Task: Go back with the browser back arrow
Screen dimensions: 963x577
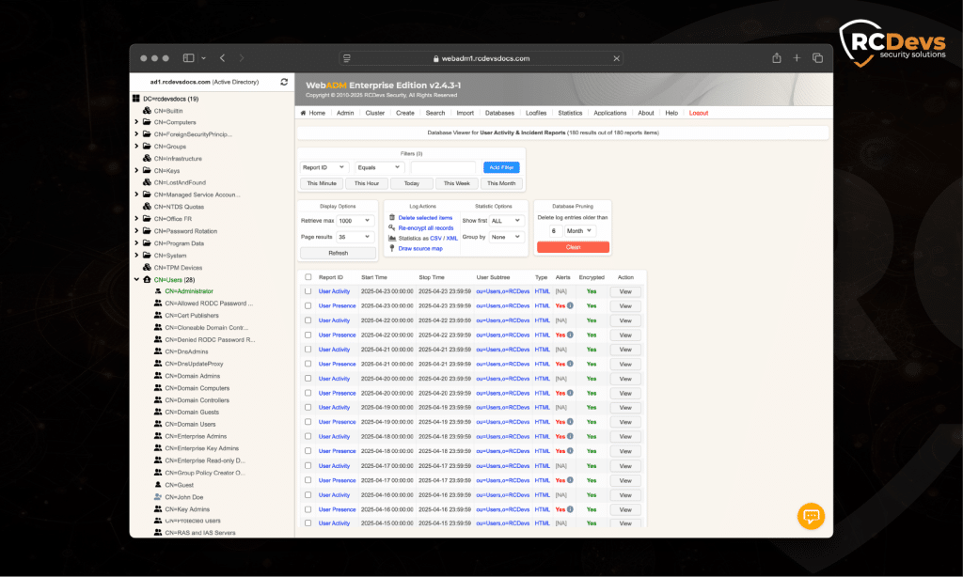Action: pos(222,58)
